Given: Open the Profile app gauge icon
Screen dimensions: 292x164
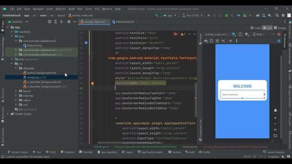Looking at the screenshot, I should coord(238,15).
